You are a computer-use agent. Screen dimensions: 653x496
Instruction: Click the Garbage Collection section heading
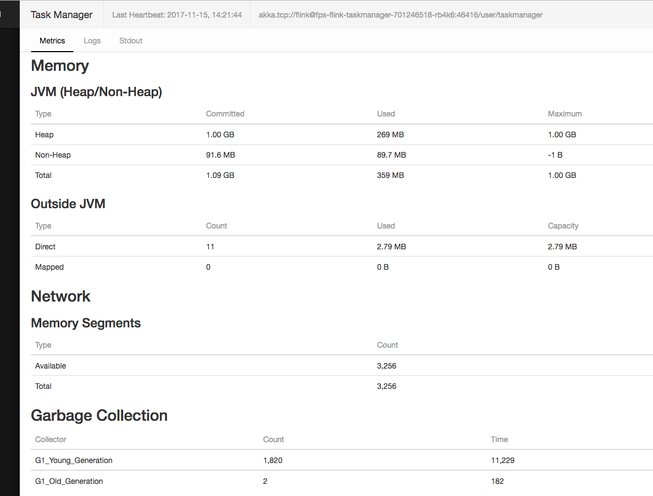click(x=99, y=415)
